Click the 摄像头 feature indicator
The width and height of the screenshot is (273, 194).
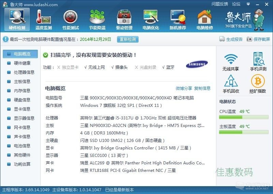[x=119, y=67]
